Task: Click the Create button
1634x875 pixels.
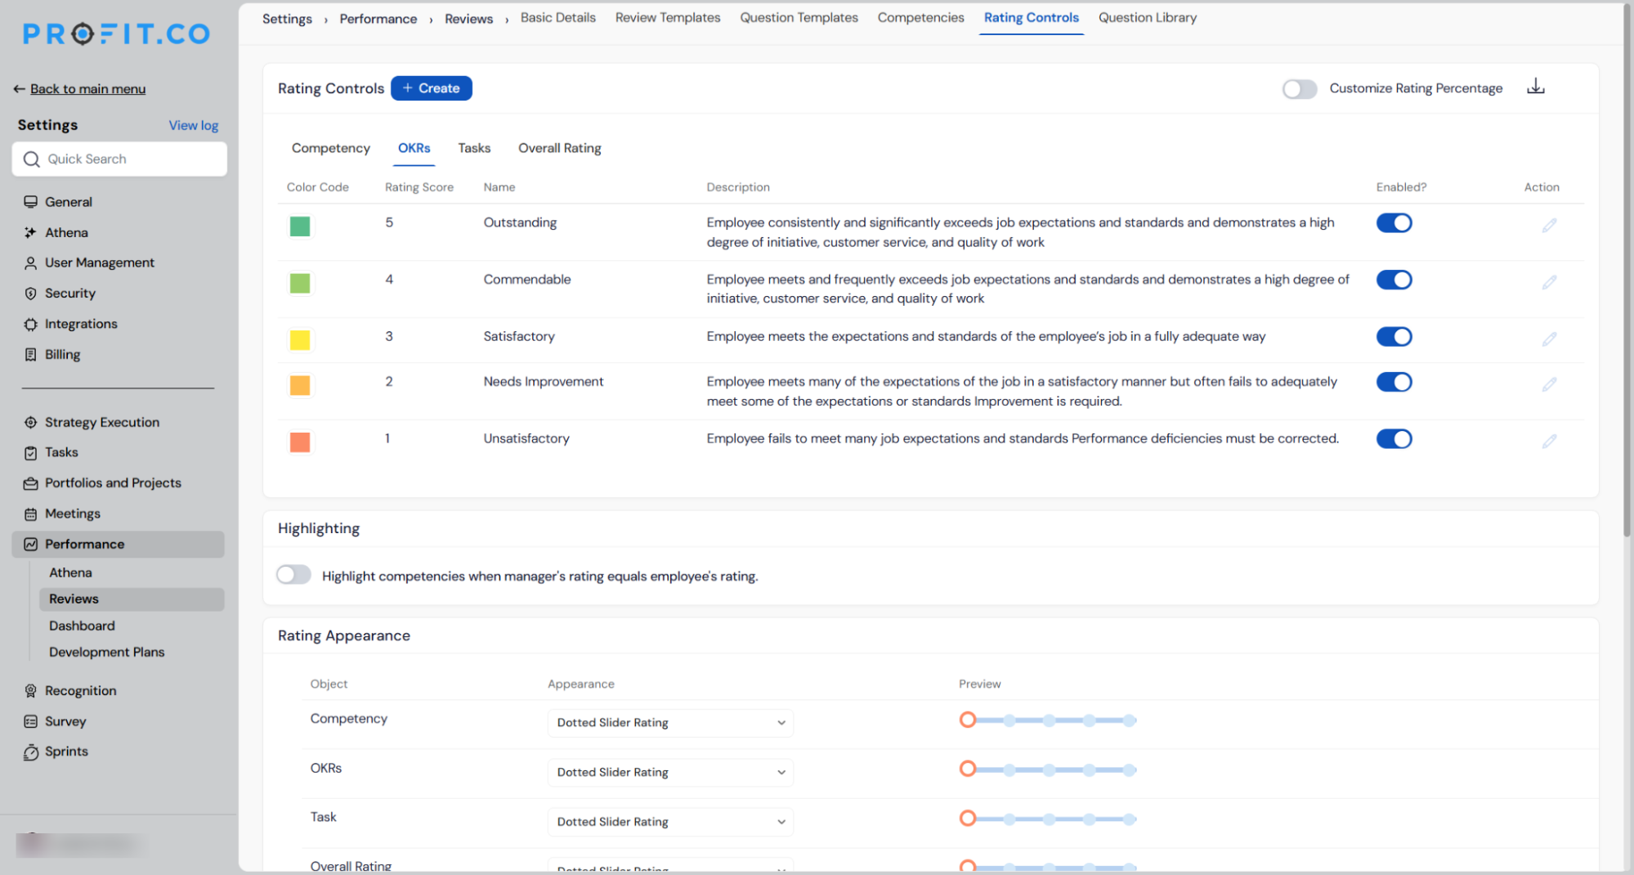Action: coord(431,88)
